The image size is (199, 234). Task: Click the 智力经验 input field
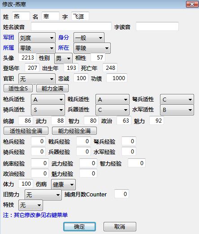137,163
